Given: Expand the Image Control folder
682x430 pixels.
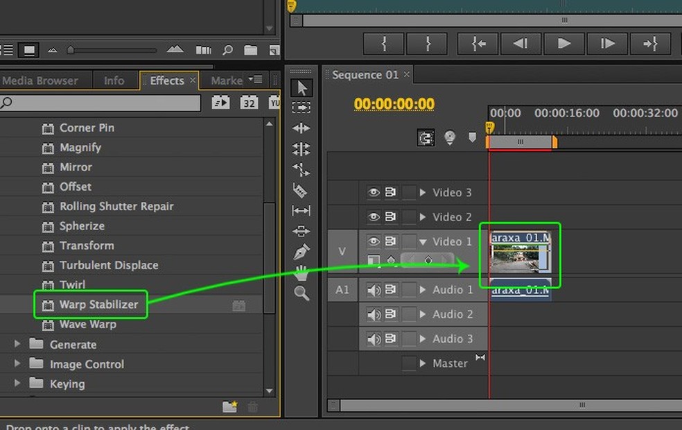Looking at the screenshot, I should point(17,363).
